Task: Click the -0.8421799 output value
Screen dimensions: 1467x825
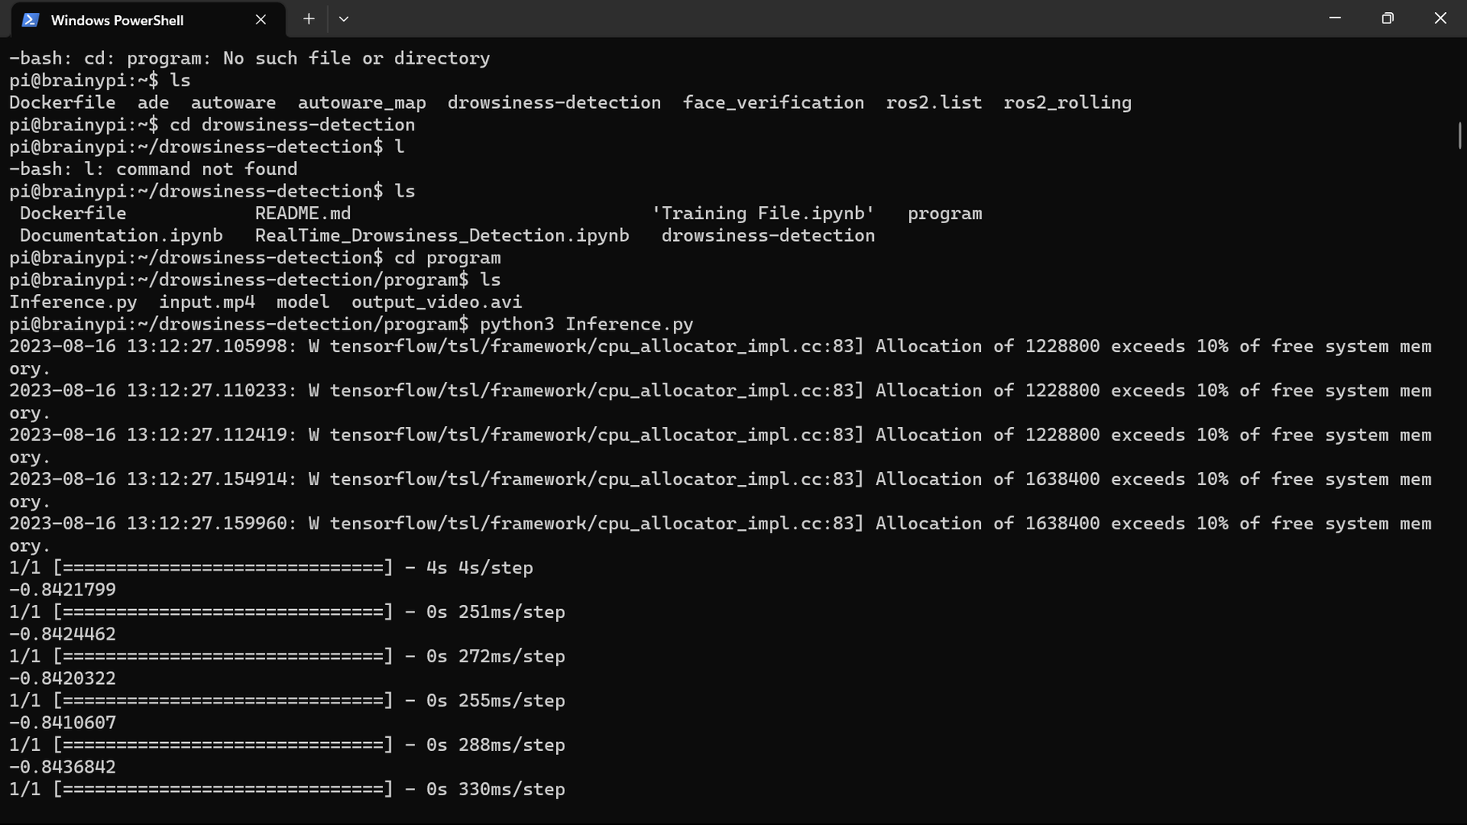Action: click(62, 589)
